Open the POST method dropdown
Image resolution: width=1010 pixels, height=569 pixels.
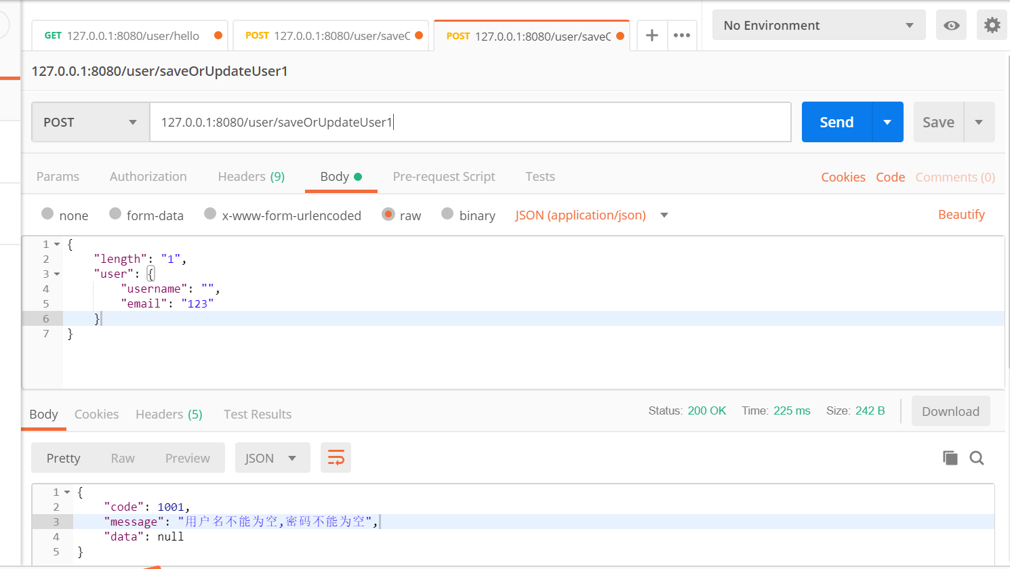click(90, 122)
